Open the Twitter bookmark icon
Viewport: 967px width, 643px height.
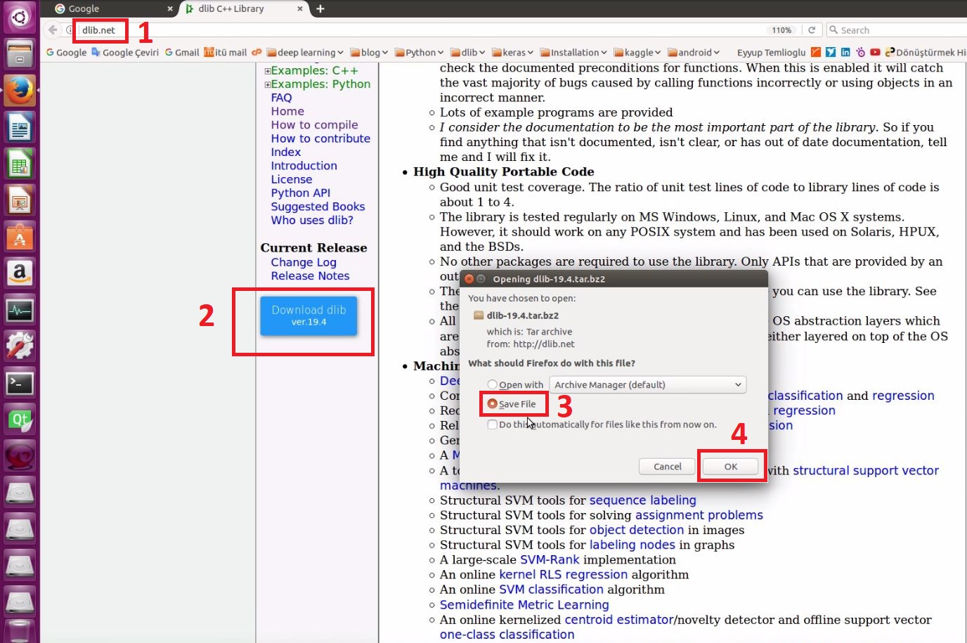[831, 52]
